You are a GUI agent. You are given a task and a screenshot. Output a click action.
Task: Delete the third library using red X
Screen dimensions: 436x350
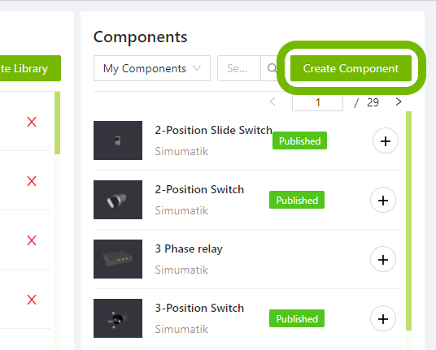tap(32, 240)
